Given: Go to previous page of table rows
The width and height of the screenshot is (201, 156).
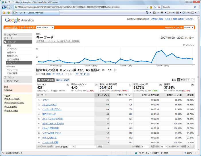Looking at the screenshot, I should tap(189, 147).
